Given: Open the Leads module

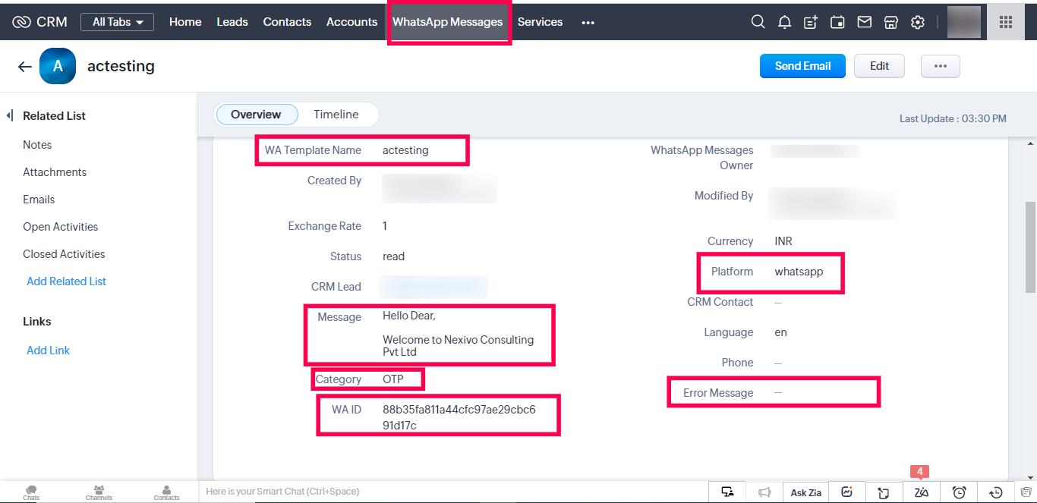Looking at the screenshot, I should pos(232,22).
